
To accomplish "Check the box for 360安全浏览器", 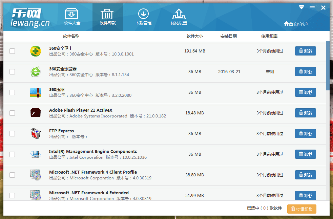I will click(x=12, y=72).
